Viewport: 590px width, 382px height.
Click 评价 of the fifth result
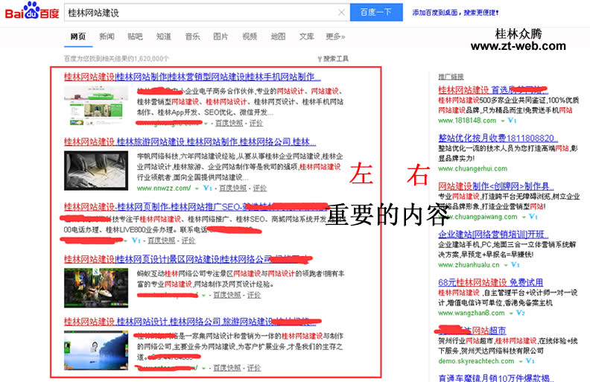pyautogui.click(x=254, y=368)
